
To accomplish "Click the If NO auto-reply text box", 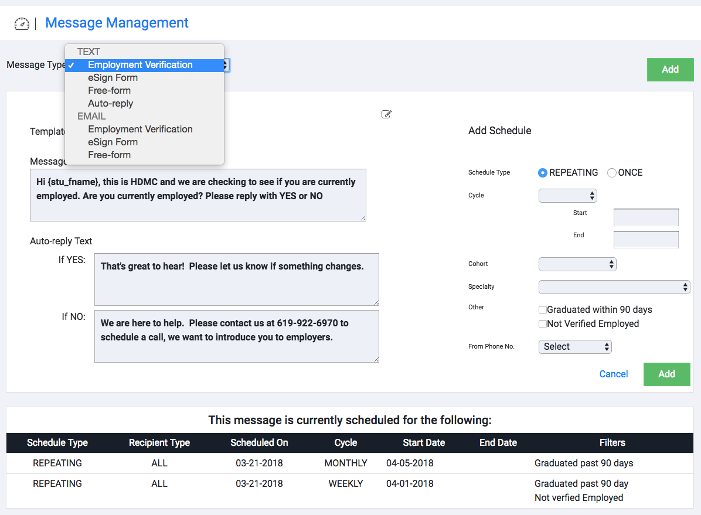I will 236,336.
